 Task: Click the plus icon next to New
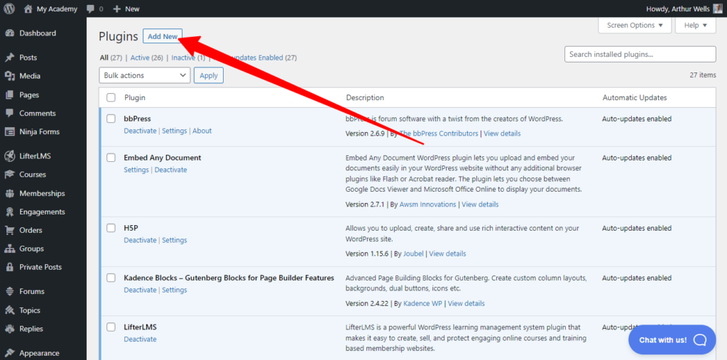click(117, 9)
